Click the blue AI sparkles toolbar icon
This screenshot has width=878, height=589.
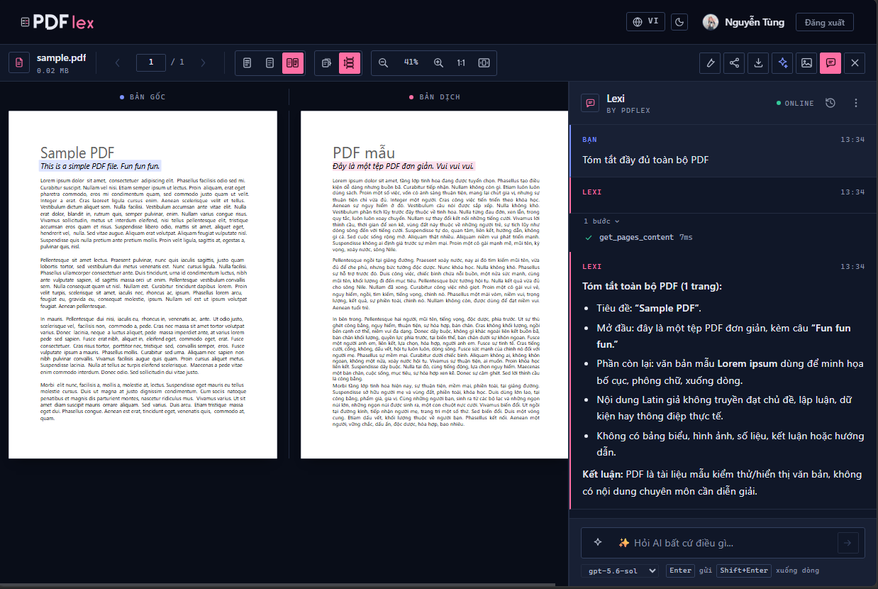[x=782, y=63]
